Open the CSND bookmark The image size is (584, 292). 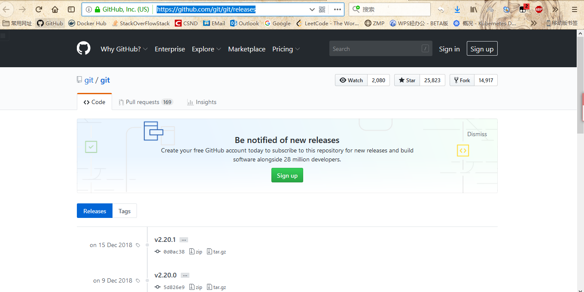click(x=186, y=23)
